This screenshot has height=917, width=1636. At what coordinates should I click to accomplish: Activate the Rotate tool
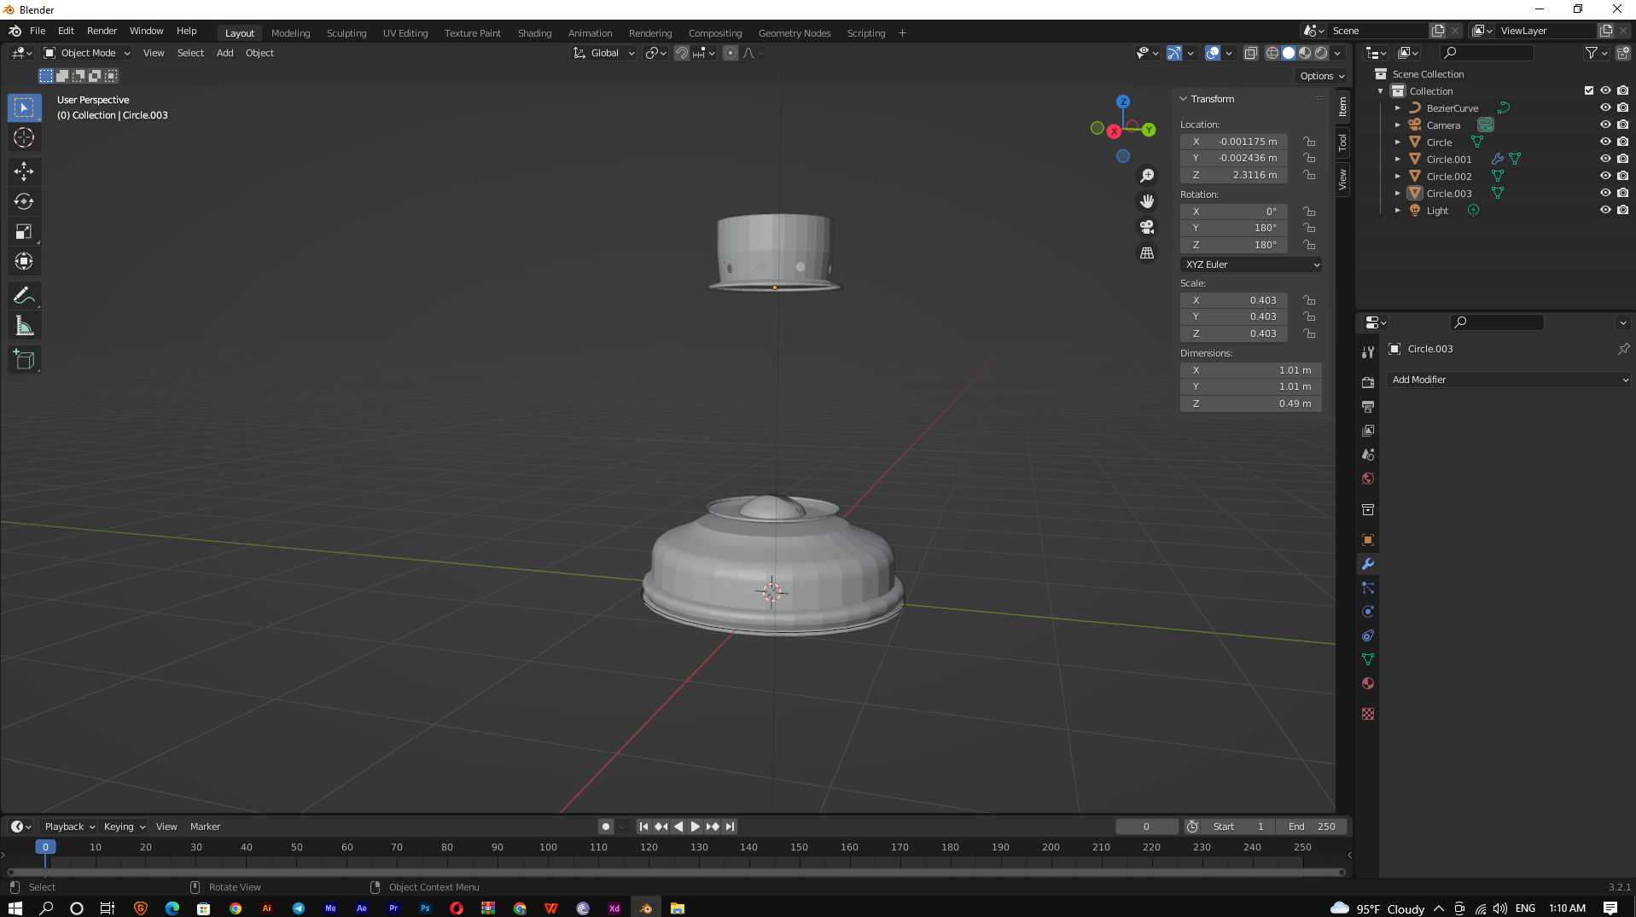click(24, 201)
